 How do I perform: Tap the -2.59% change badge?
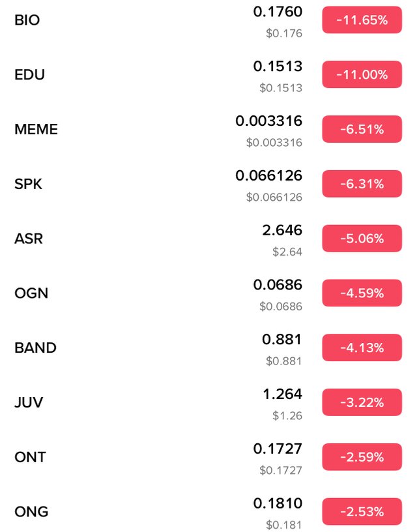click(x=362, y=457)
